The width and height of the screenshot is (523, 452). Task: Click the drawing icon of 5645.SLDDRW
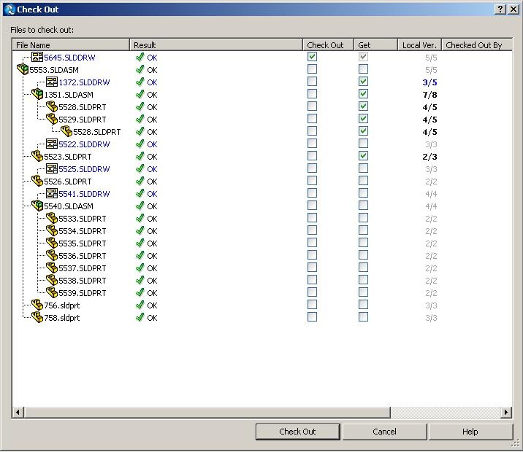click(x=37, y=57)
